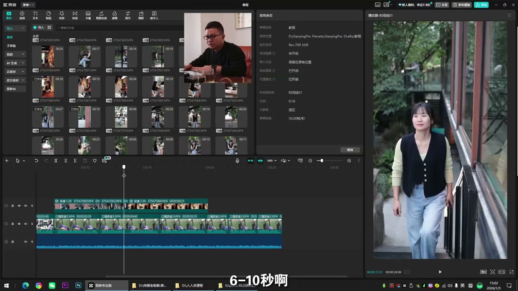This screenshot has height=291, width=518.
Task: Open the 智能包装 smart packaging panel
Action: 101,15
